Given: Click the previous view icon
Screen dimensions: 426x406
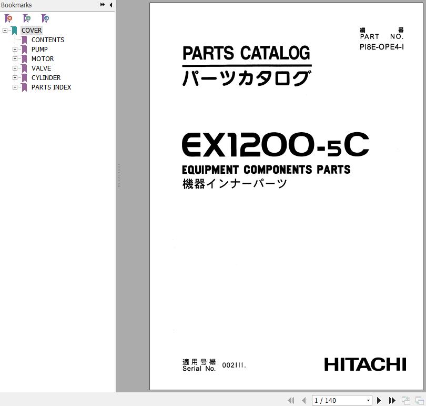Looking at the screenshot, I should tap(406, 400).
